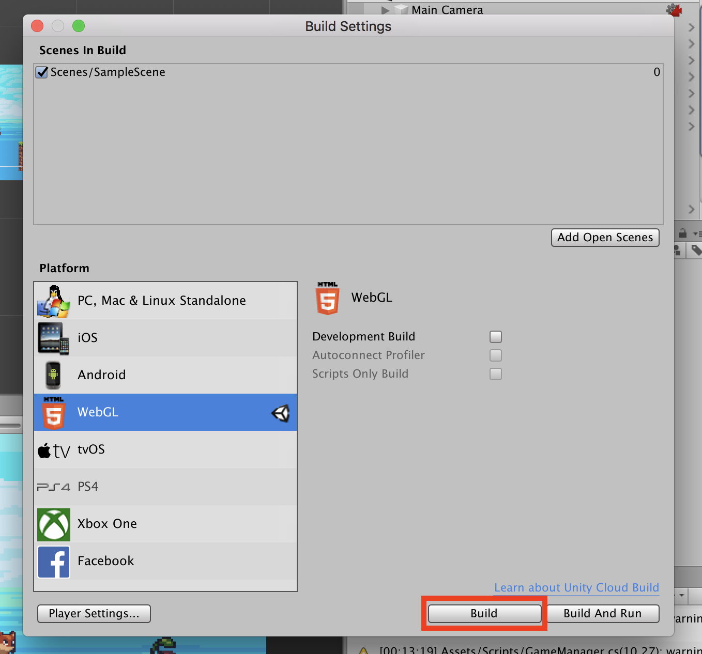This screenshot has width=702, height=654.
Task: Click Build And Run button
Action: coord(603,614)
